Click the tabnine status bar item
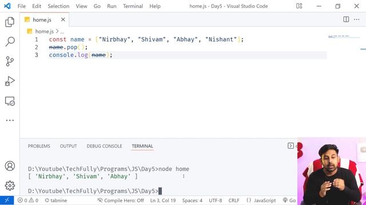This screenshot has height=205, width=366. point(56,200)
